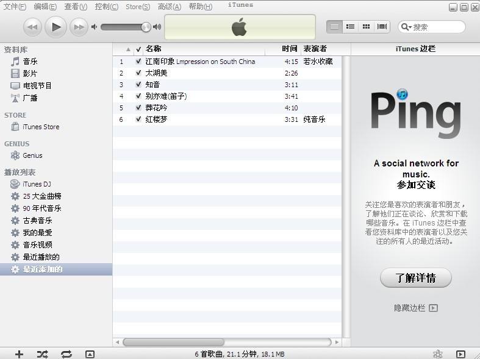Viewport: 480px width, 359px height.
Task: Uncheck the 太湖美 song checkbox
Action: point(138,73)
